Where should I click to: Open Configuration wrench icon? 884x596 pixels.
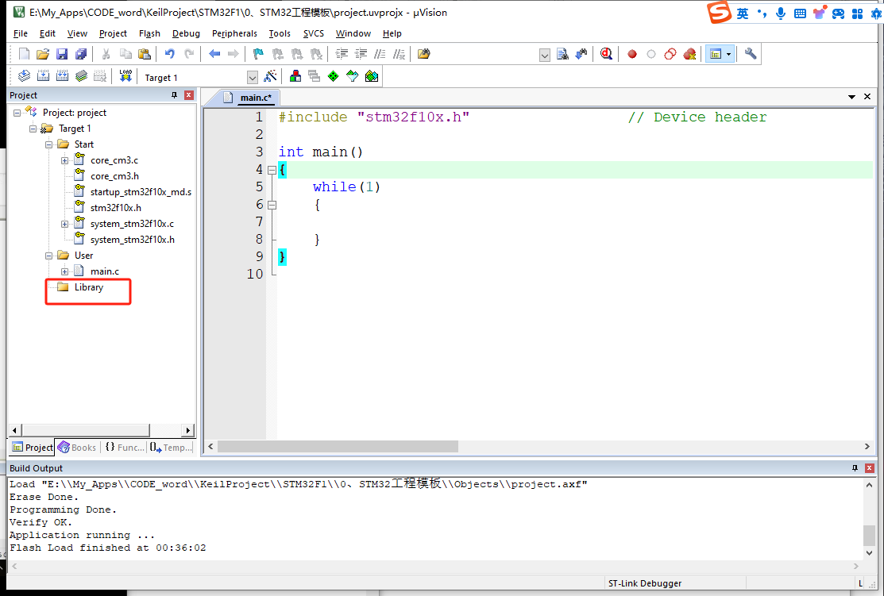(751, 54)
